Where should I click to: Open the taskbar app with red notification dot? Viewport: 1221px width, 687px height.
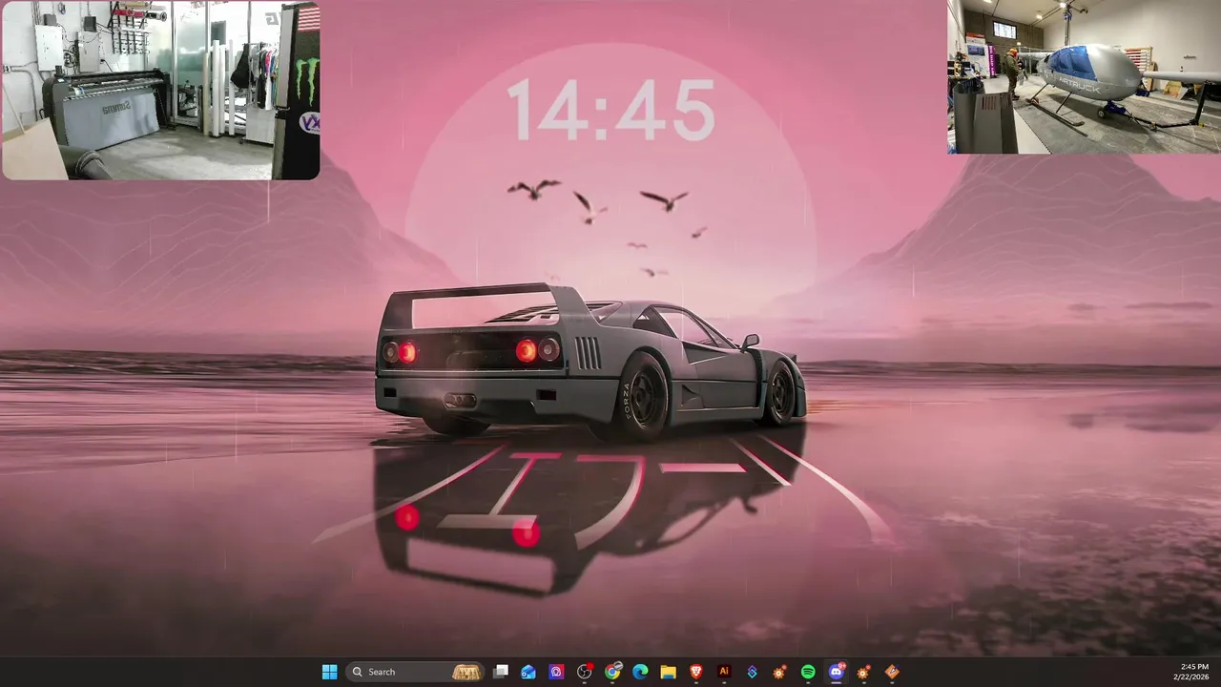pos(585,672)
